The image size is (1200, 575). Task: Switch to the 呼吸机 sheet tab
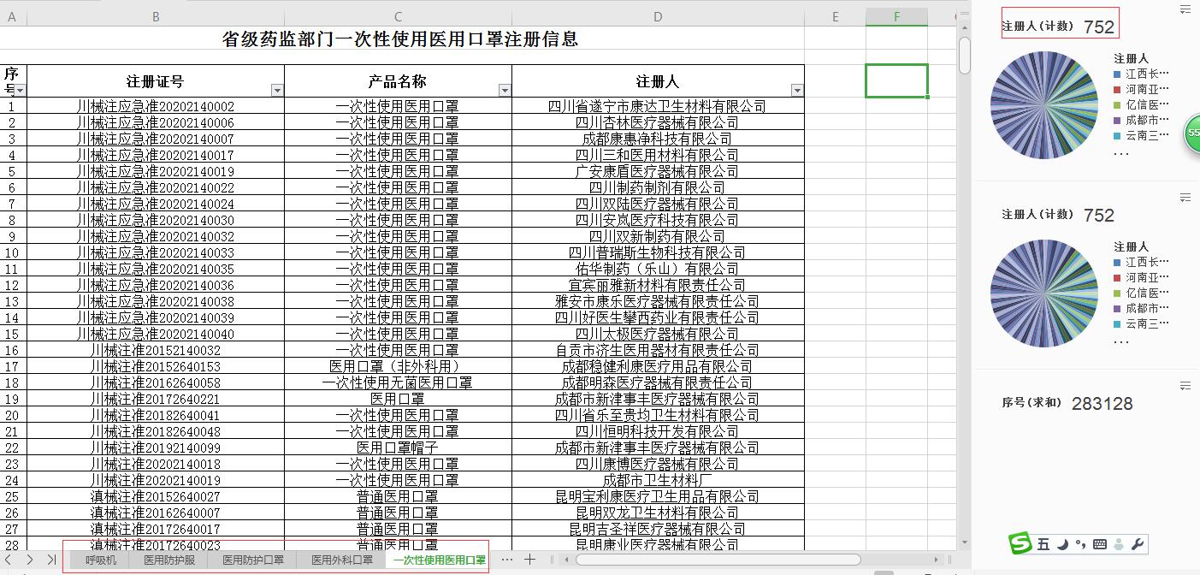[101, 560]
